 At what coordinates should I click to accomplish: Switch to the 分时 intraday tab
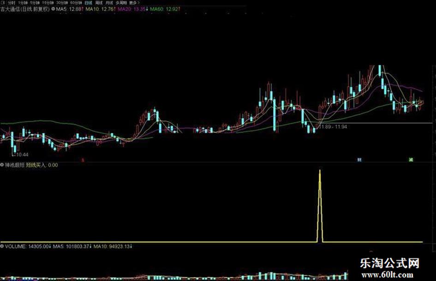pyautogui.click(x=12, y=3)
